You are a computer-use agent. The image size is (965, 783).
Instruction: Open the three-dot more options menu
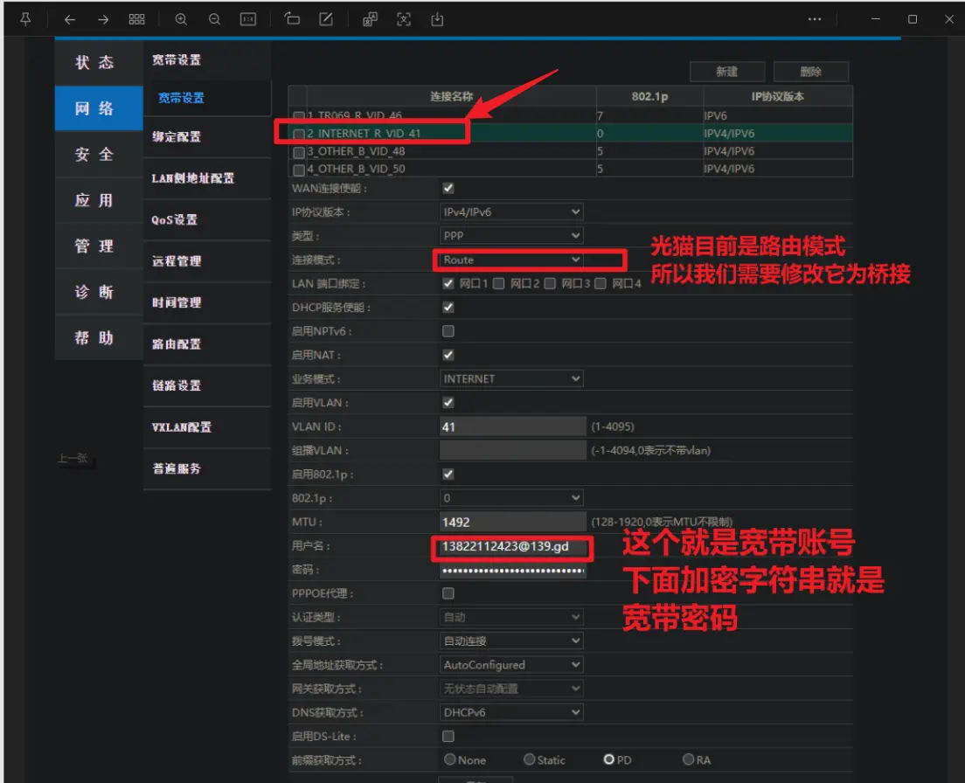point(815,19)
